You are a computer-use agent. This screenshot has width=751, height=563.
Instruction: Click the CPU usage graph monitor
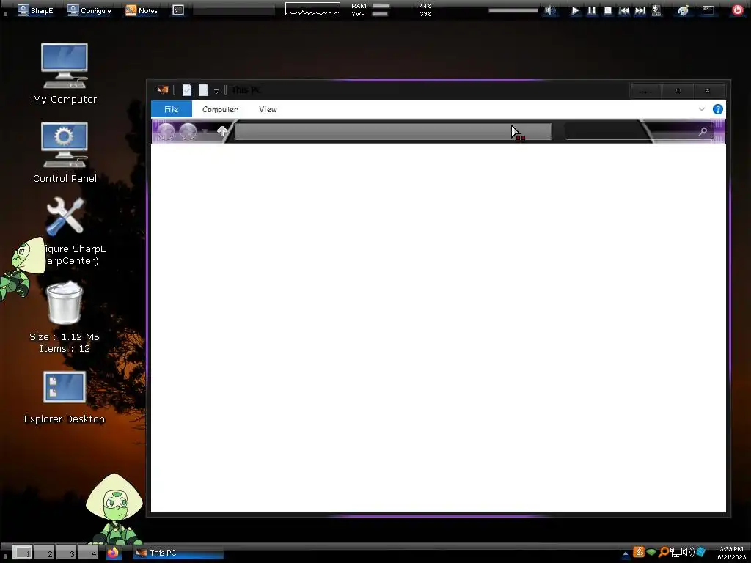[x=312, y=9]
